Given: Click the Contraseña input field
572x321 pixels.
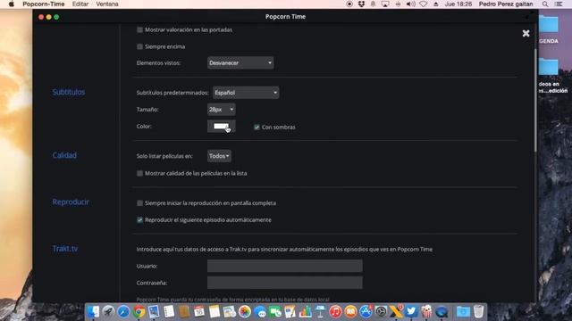Looking at the screenshot, I should (285, 283).
